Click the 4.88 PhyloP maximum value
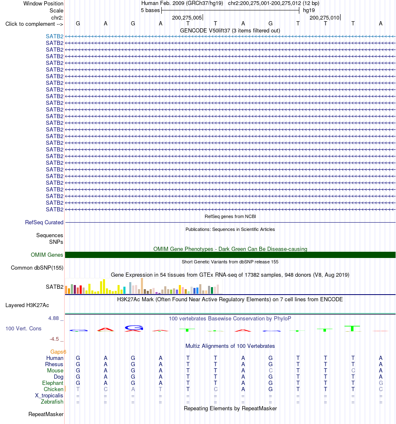This screenshot has width=396, height=424. 54,318
